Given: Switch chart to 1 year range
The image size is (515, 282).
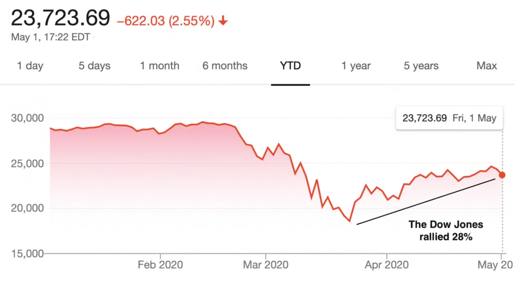Looking at the screenshot, I should (x=356, y=66).
